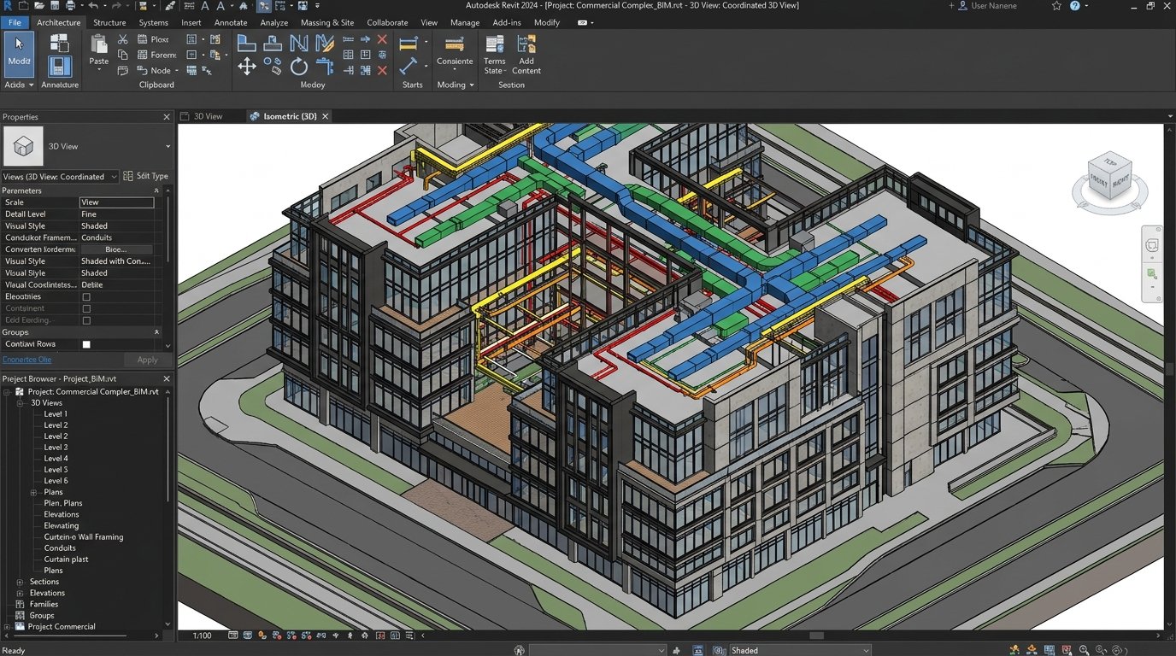Collapse the Perameters section
Viewport: 1176px width, 656px height.
point(156,190)
